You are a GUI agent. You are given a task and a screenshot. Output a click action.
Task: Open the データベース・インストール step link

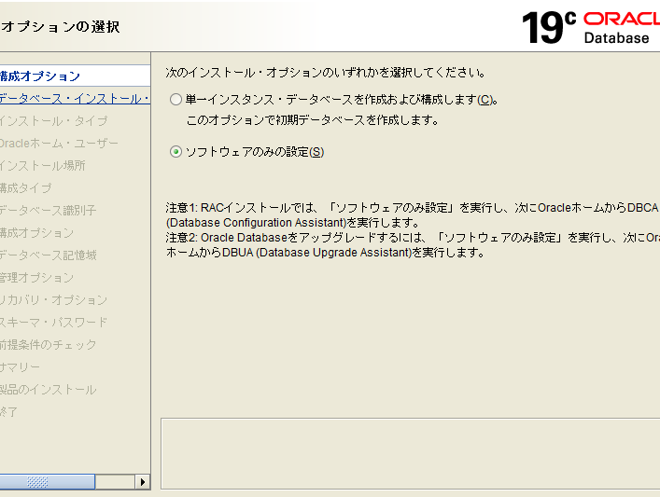point(75,99)
